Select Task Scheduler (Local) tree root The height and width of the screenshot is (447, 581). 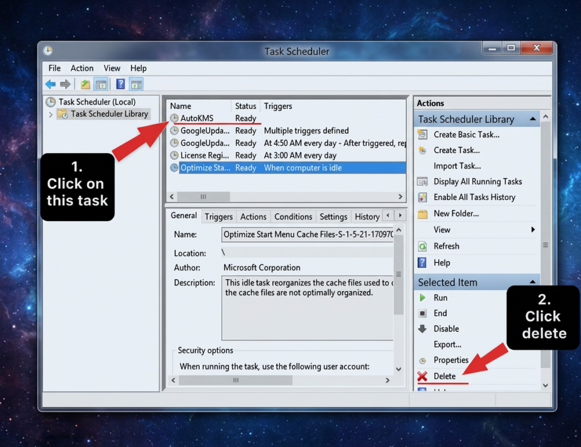click(97, 102)
